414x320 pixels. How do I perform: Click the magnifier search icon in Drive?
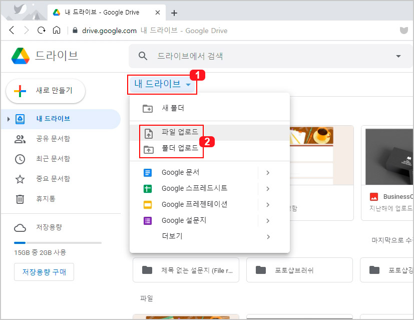(143, 56)
